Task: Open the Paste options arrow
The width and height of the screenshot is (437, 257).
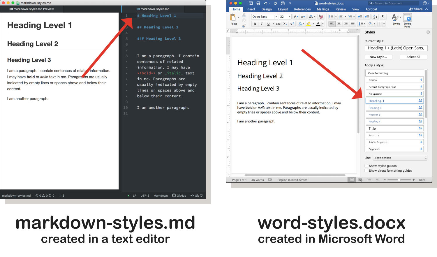Action: pos(238,17)
